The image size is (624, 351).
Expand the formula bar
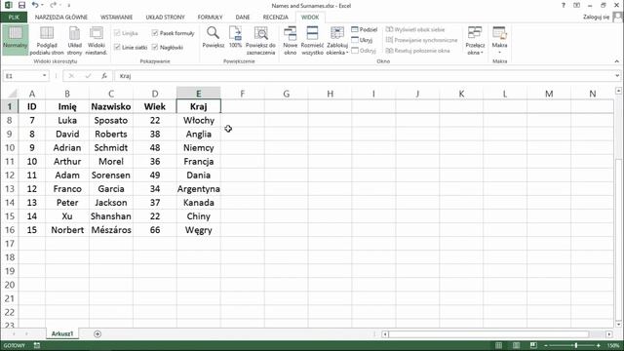617,76
